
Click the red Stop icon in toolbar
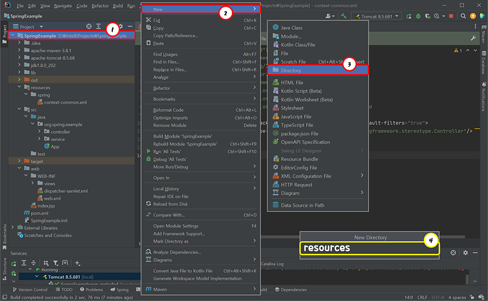451,16
